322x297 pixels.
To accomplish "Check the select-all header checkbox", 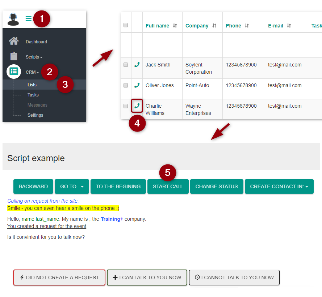I will pyautogui.click(x=126, y=25).
